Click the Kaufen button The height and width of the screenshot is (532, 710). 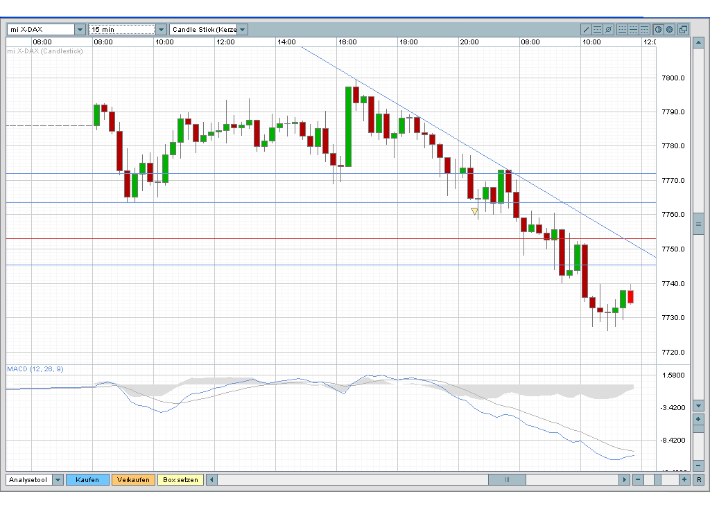pos(87,480)
